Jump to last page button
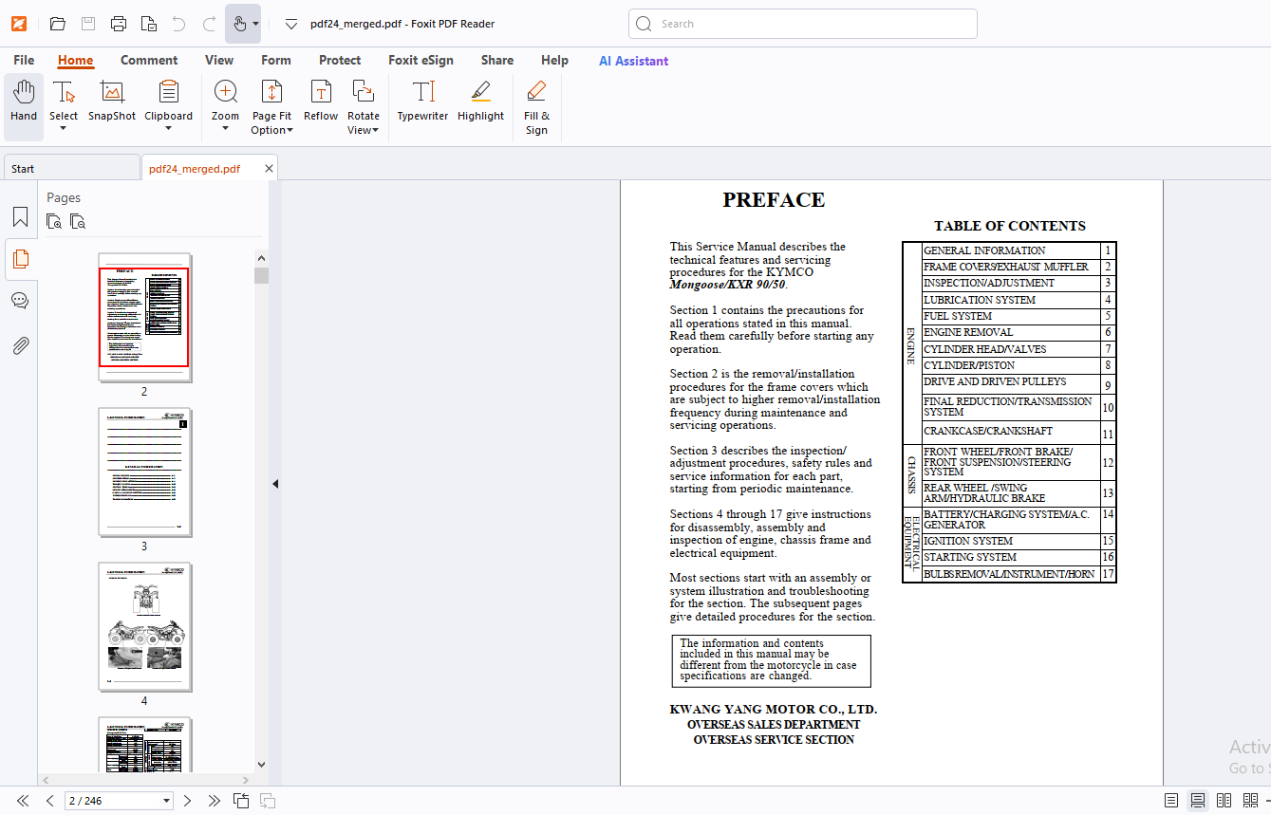Image resolution: width=1271 pixels, height=815 pixels. pyautogui.click(x=215, y=801)
